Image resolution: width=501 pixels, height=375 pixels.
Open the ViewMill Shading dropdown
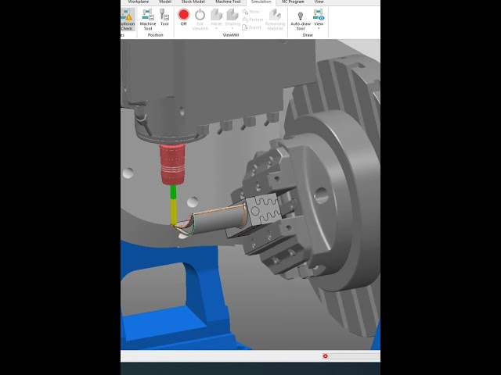(232, 20)
